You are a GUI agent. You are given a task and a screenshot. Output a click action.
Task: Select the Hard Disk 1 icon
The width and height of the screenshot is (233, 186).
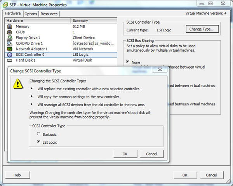(10, 60)
